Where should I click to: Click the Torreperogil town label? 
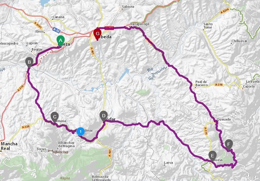[140, 24]
